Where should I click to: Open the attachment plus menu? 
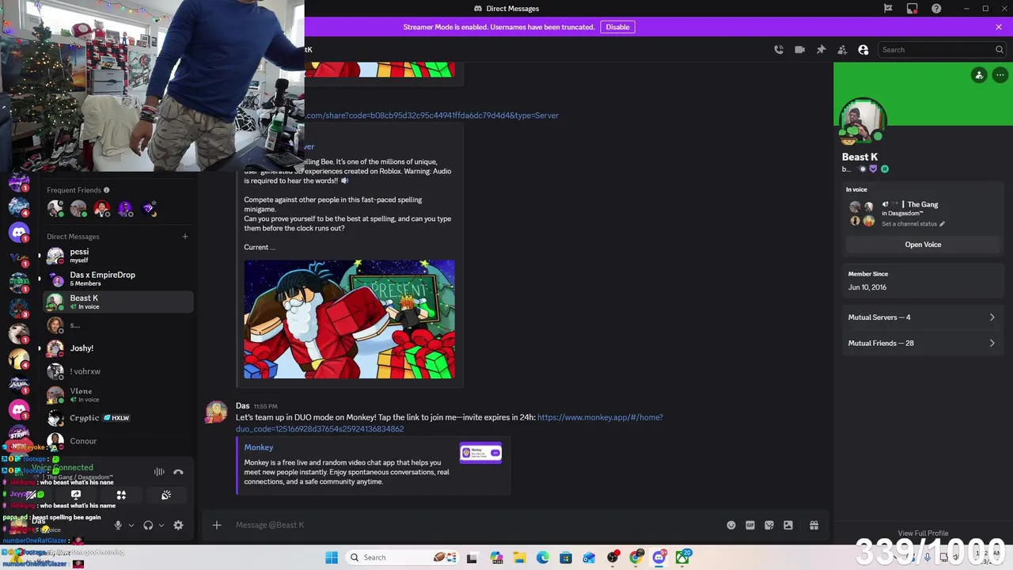tap(217, 525)
